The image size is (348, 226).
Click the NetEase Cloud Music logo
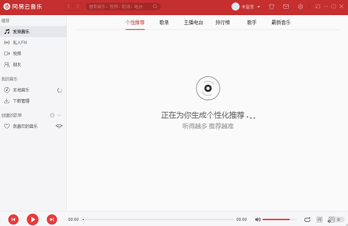point(23,6)
